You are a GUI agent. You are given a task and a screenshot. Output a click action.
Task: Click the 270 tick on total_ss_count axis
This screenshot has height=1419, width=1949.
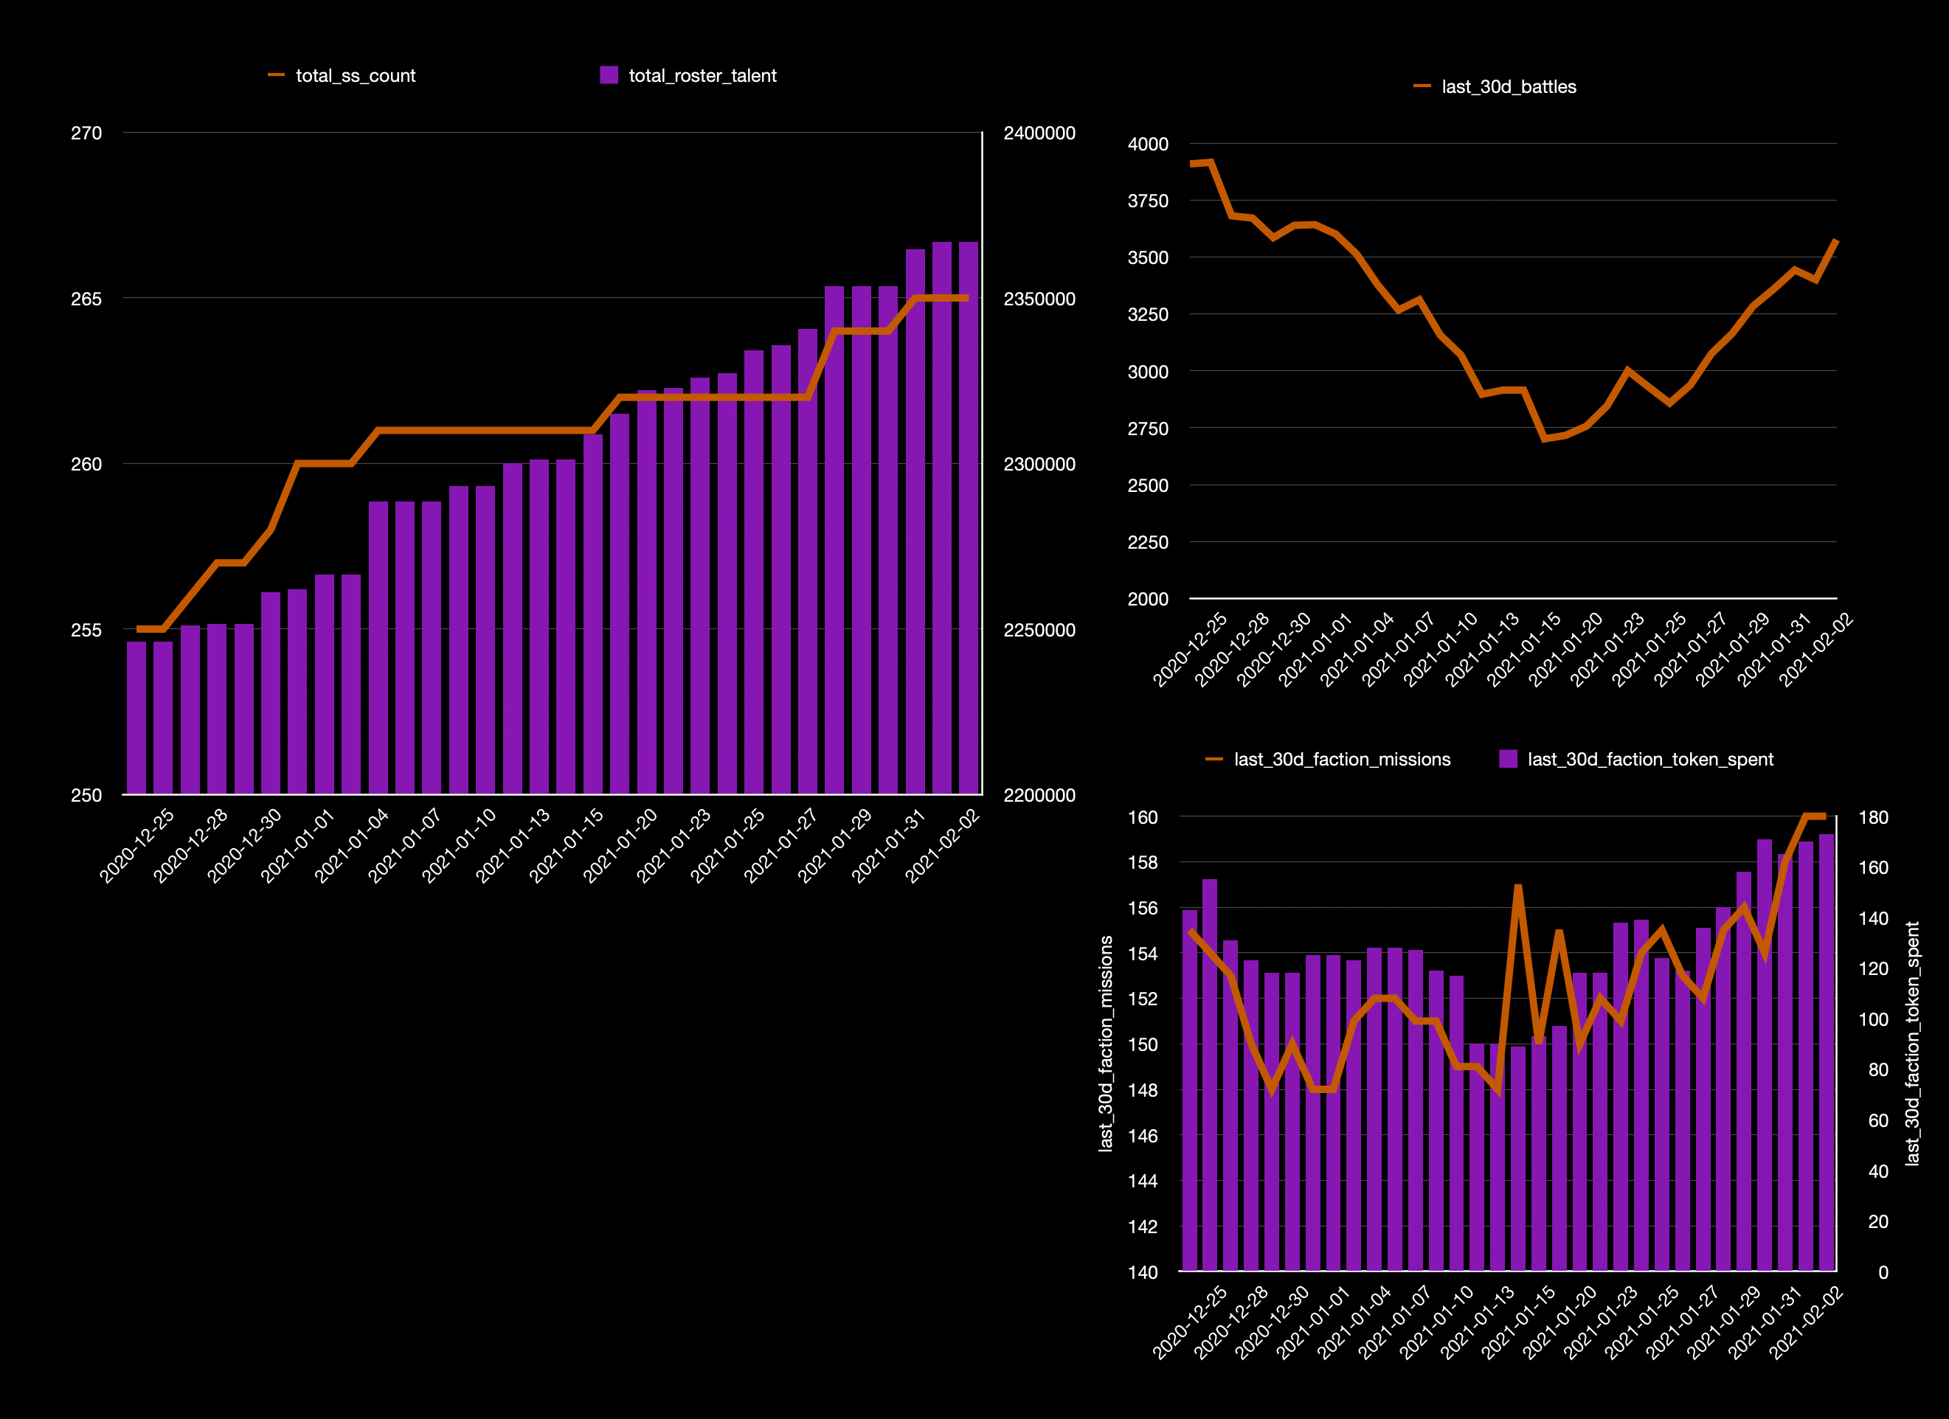[x=86, y=133]
